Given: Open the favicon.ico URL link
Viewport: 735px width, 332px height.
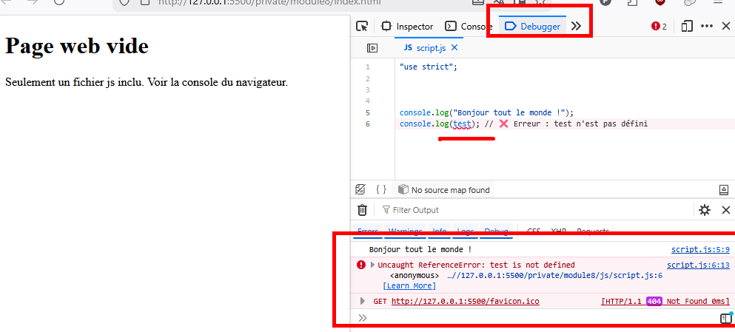Looking at the screenshot, I should (465, 301).
